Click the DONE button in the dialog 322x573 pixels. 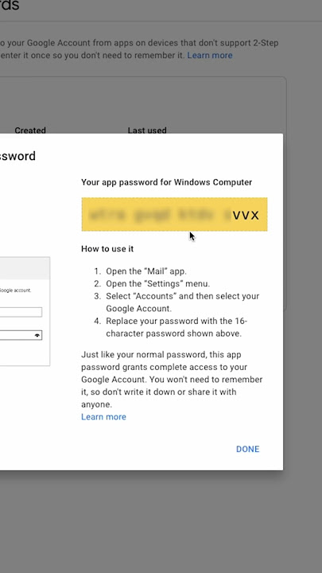click(x=247, y=449)
